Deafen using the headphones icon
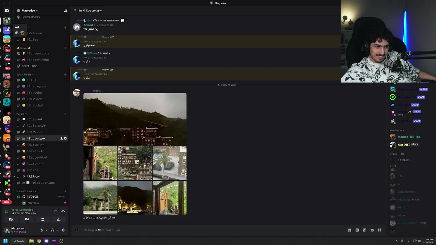Screen dimensions: 436x245 pyautogui.click(x=52, y=230)
